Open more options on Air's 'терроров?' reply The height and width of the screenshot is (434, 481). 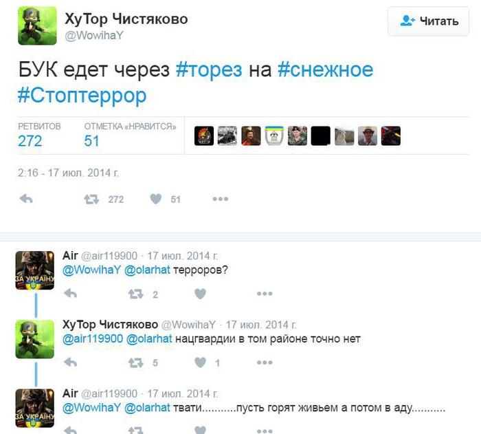[265, 294]
